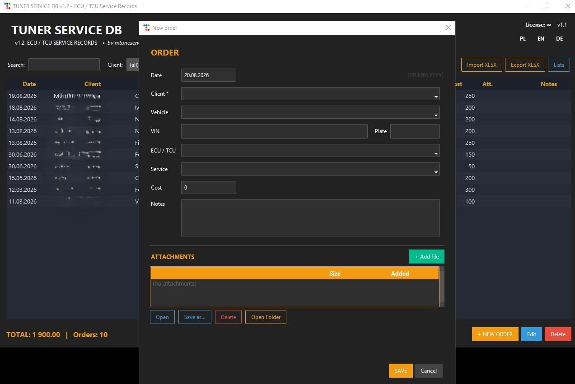Image resolution: width=575 pixels, height=384 pixels.
Task: Click the + Add file button
Action: [427, 256]
